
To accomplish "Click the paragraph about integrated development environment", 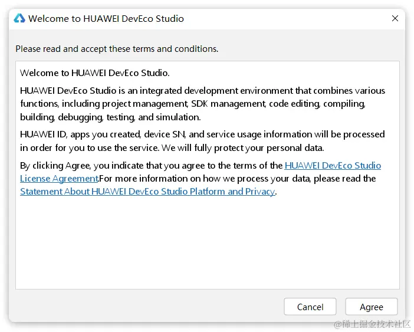I will pos(202,104).
